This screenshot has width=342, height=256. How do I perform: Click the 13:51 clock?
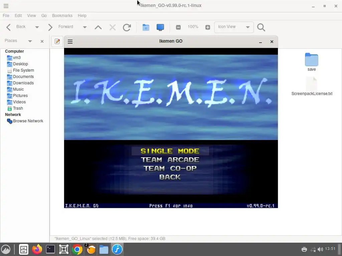[x=330, y=249]
